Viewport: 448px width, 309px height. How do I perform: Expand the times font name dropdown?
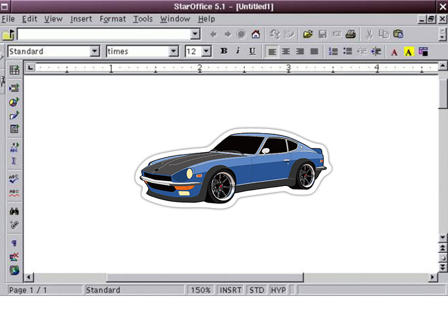tap(173, 52)
